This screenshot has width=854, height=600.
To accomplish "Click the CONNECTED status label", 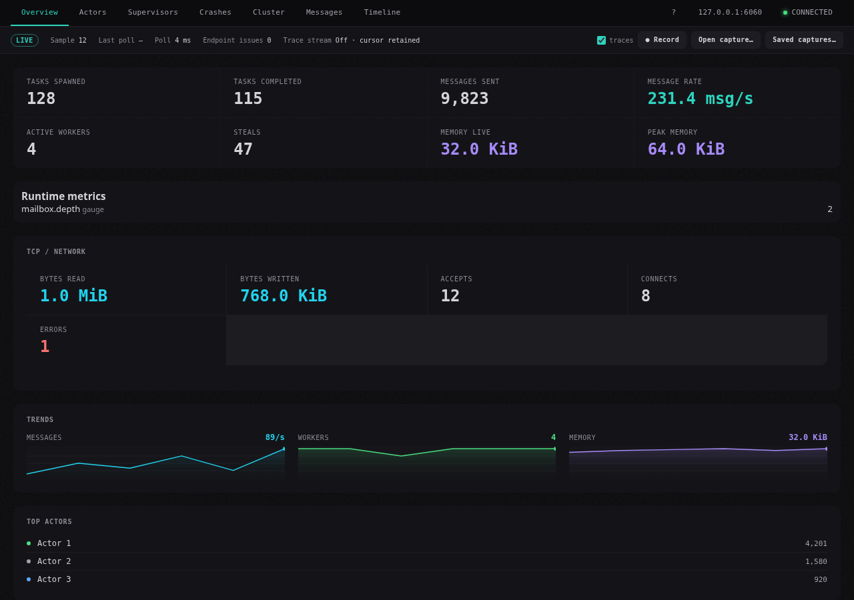I will pos(812,13).
